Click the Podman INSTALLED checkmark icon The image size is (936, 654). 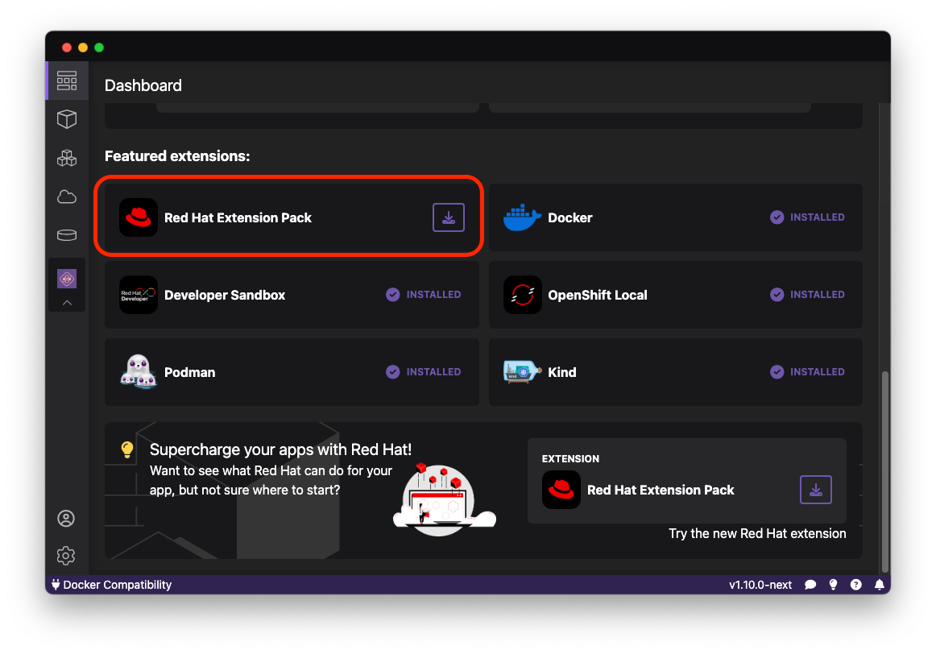tap(393, 372)
